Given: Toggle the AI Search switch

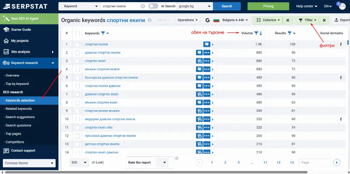Looking at the screenshot, I should 153,6.
